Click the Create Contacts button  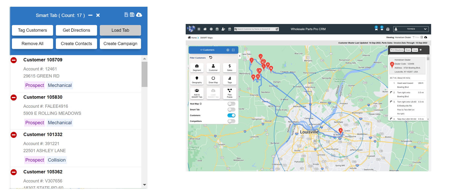[x=76, y=44]
